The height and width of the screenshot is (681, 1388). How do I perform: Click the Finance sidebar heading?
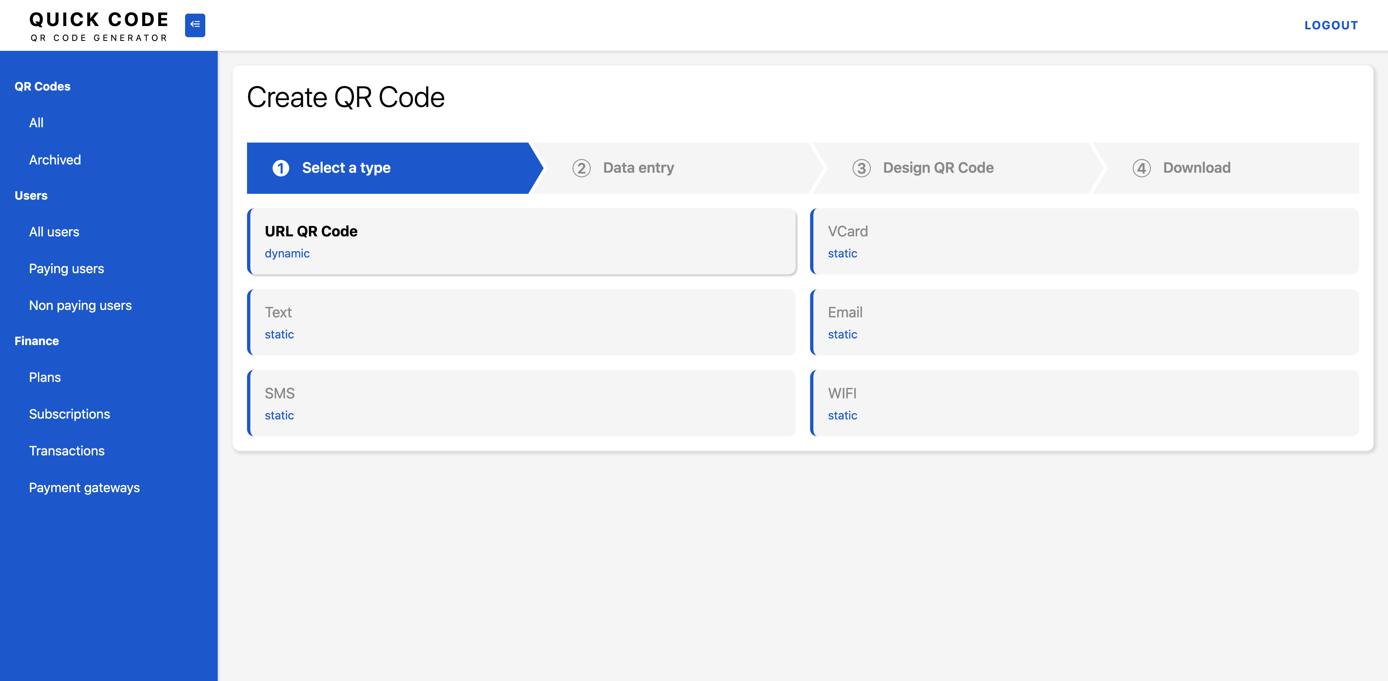pyautogui.click(x=37, y=341)
